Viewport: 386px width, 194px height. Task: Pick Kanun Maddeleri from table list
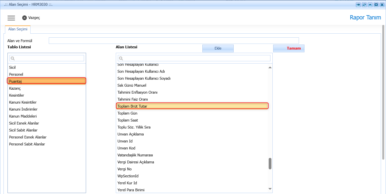(47, 116)
